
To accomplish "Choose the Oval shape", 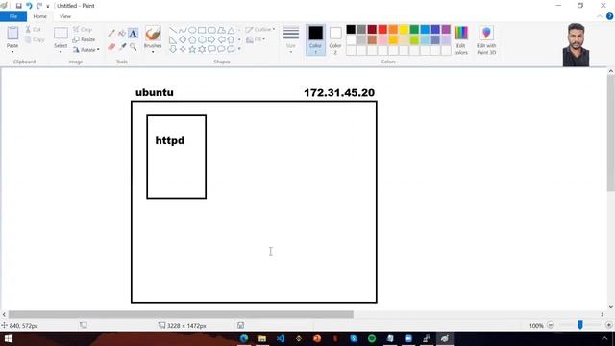I will point(192,30).
